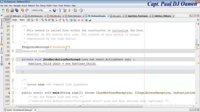This screenshot has width=200, height=112.
Task: Open the Refactor menu
Action: [31, 6]
